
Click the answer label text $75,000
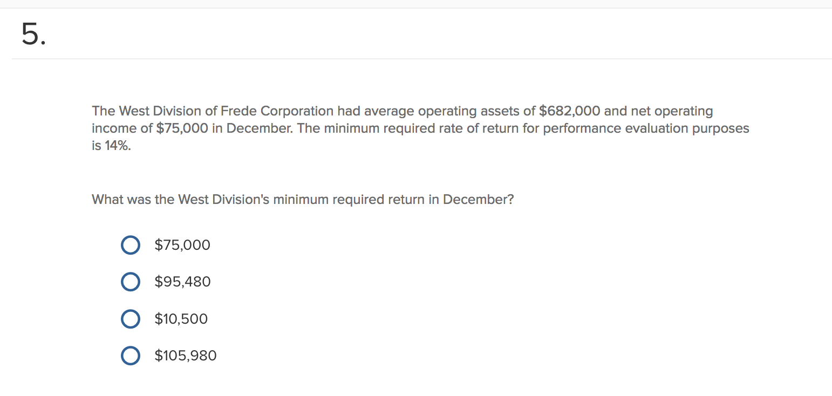[182, 245]
